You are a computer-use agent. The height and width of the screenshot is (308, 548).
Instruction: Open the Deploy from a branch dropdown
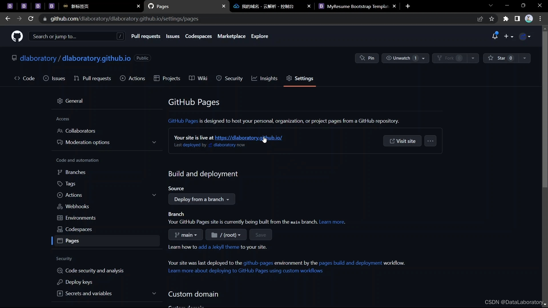point(202,199)
